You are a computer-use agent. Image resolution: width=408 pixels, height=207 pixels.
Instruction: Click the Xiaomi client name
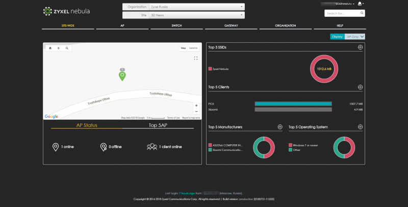point(213,110)
